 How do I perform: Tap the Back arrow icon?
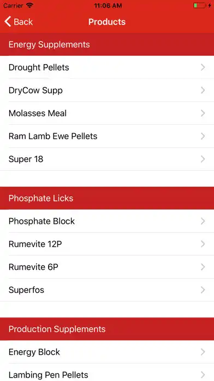[8, 22]
